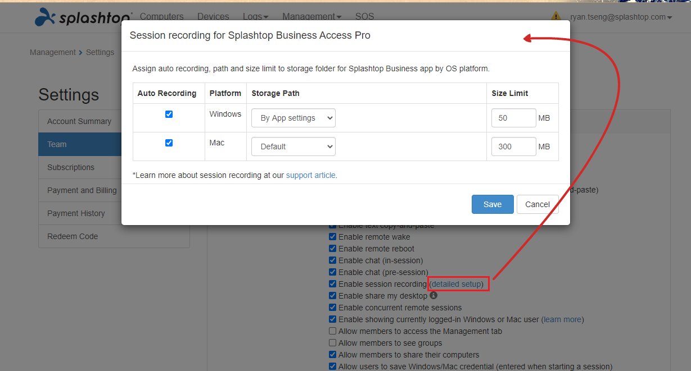The height and width of the screenshot is (371, 691).
Task: Toggle Enable share my desktop checkbox
Action: coord(333,296)
